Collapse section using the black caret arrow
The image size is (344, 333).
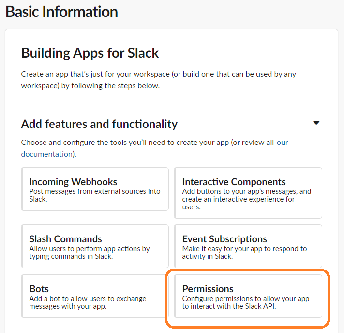click(x=316, y=123)
